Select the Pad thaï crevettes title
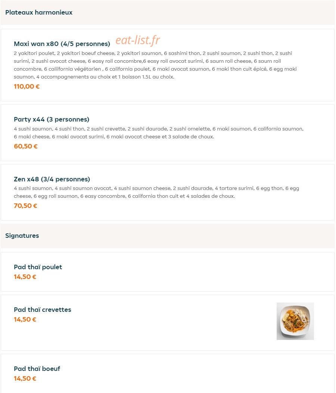The image size is (336, 393). pos(43,310)
